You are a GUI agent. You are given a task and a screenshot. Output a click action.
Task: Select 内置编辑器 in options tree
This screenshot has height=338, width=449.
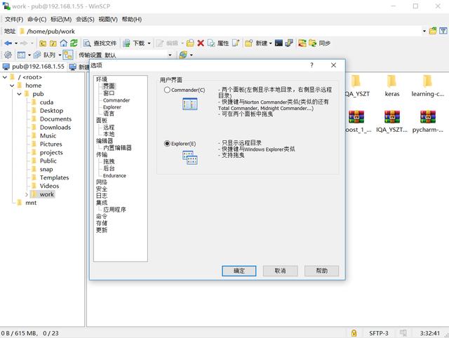point(117,148)
